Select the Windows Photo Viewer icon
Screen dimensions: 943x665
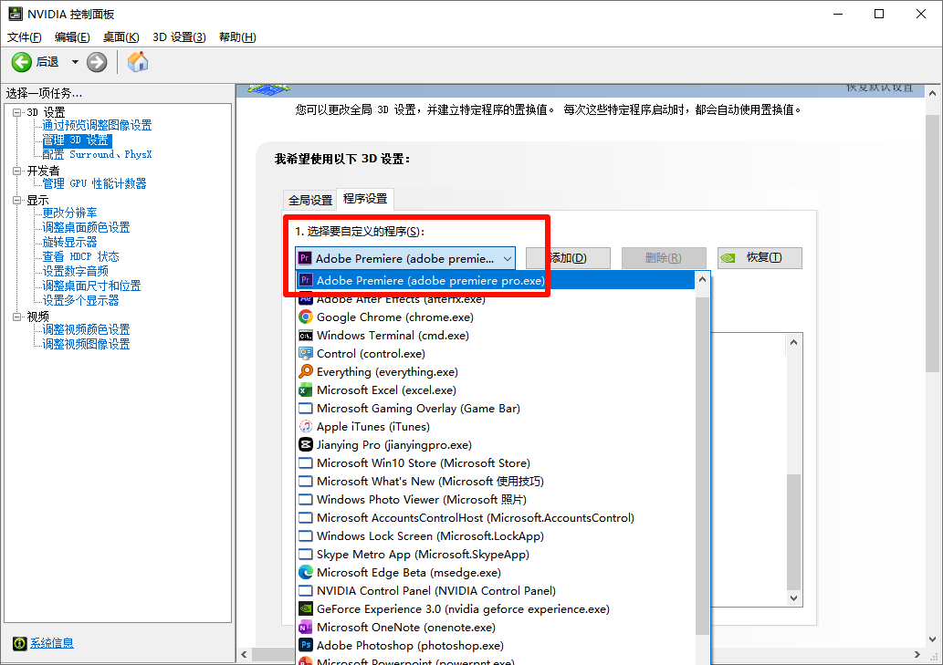click(x=306, y=500)
